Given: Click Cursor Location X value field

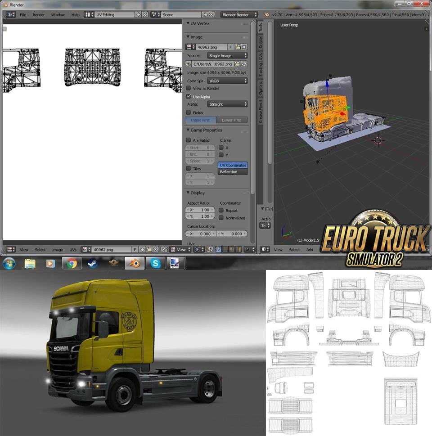Looking at the screenshot, I should (201, 234).
